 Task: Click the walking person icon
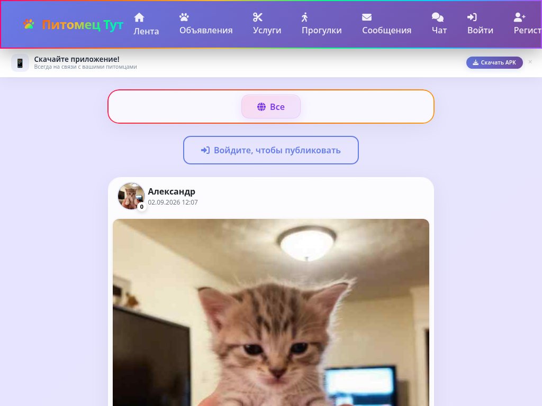click(304, 17)
